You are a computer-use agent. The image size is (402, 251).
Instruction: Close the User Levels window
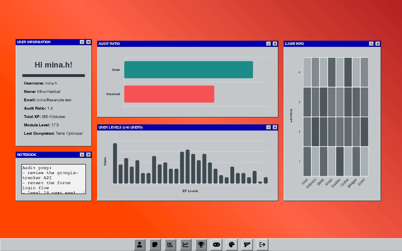(x=275, y=127)
